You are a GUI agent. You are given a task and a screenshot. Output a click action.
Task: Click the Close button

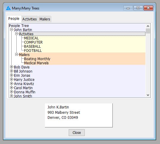[x=77, y=133]
